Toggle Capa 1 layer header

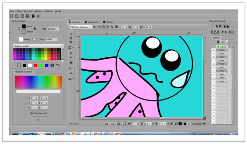click(222, 47)
